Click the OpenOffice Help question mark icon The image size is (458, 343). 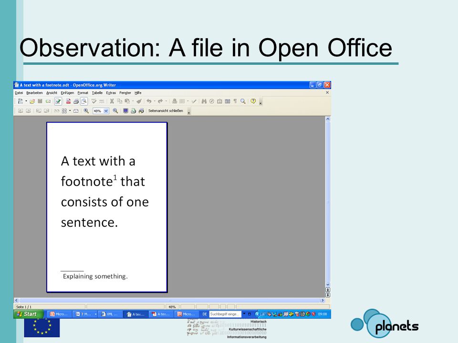click(x=253, y=101)
